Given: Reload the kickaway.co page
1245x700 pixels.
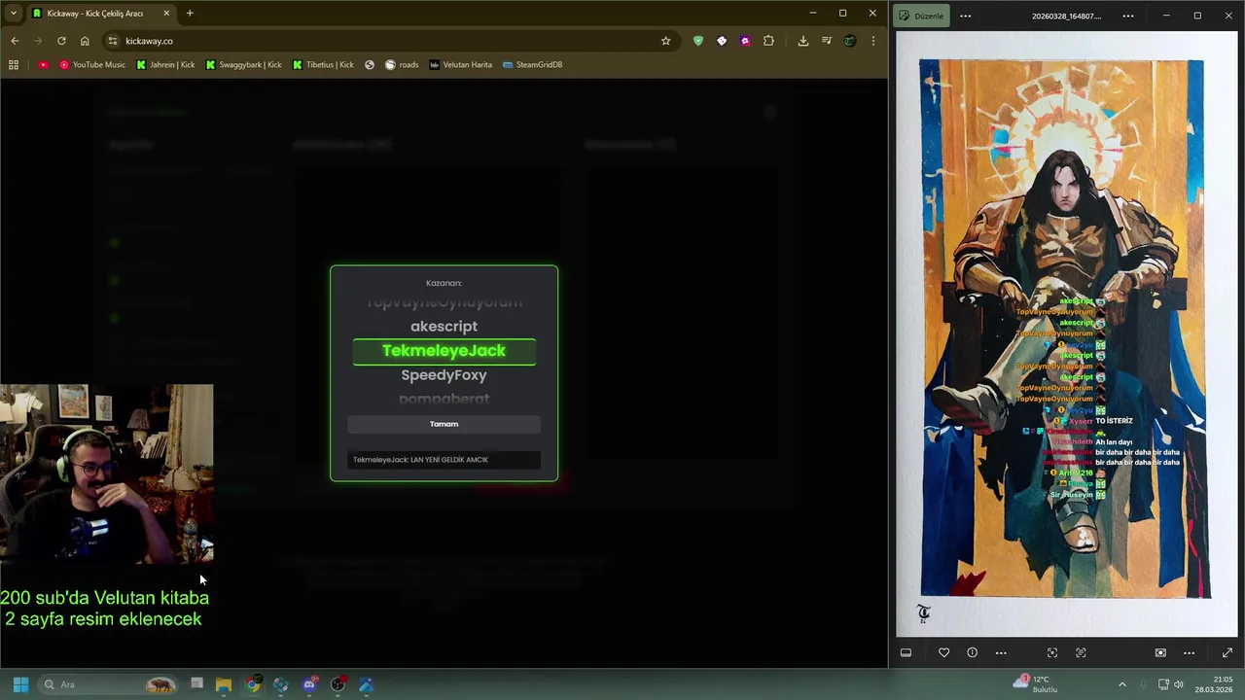Looking at the screenshot, I should (61, 41).
